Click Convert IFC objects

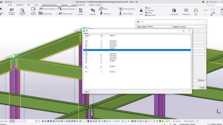127,9
